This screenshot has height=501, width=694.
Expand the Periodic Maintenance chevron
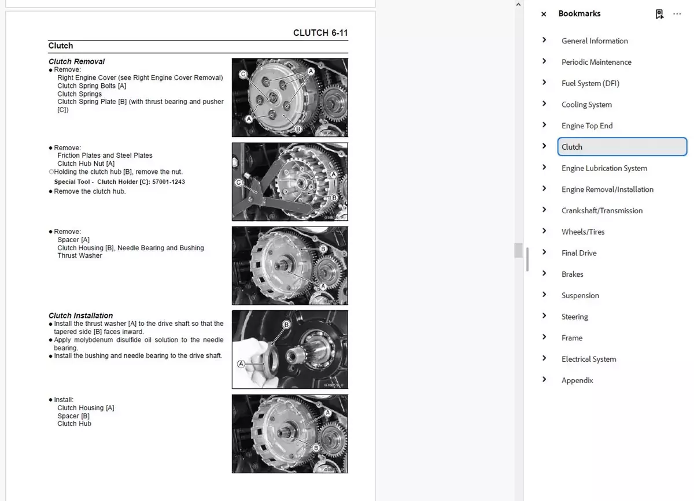(544, 61)
